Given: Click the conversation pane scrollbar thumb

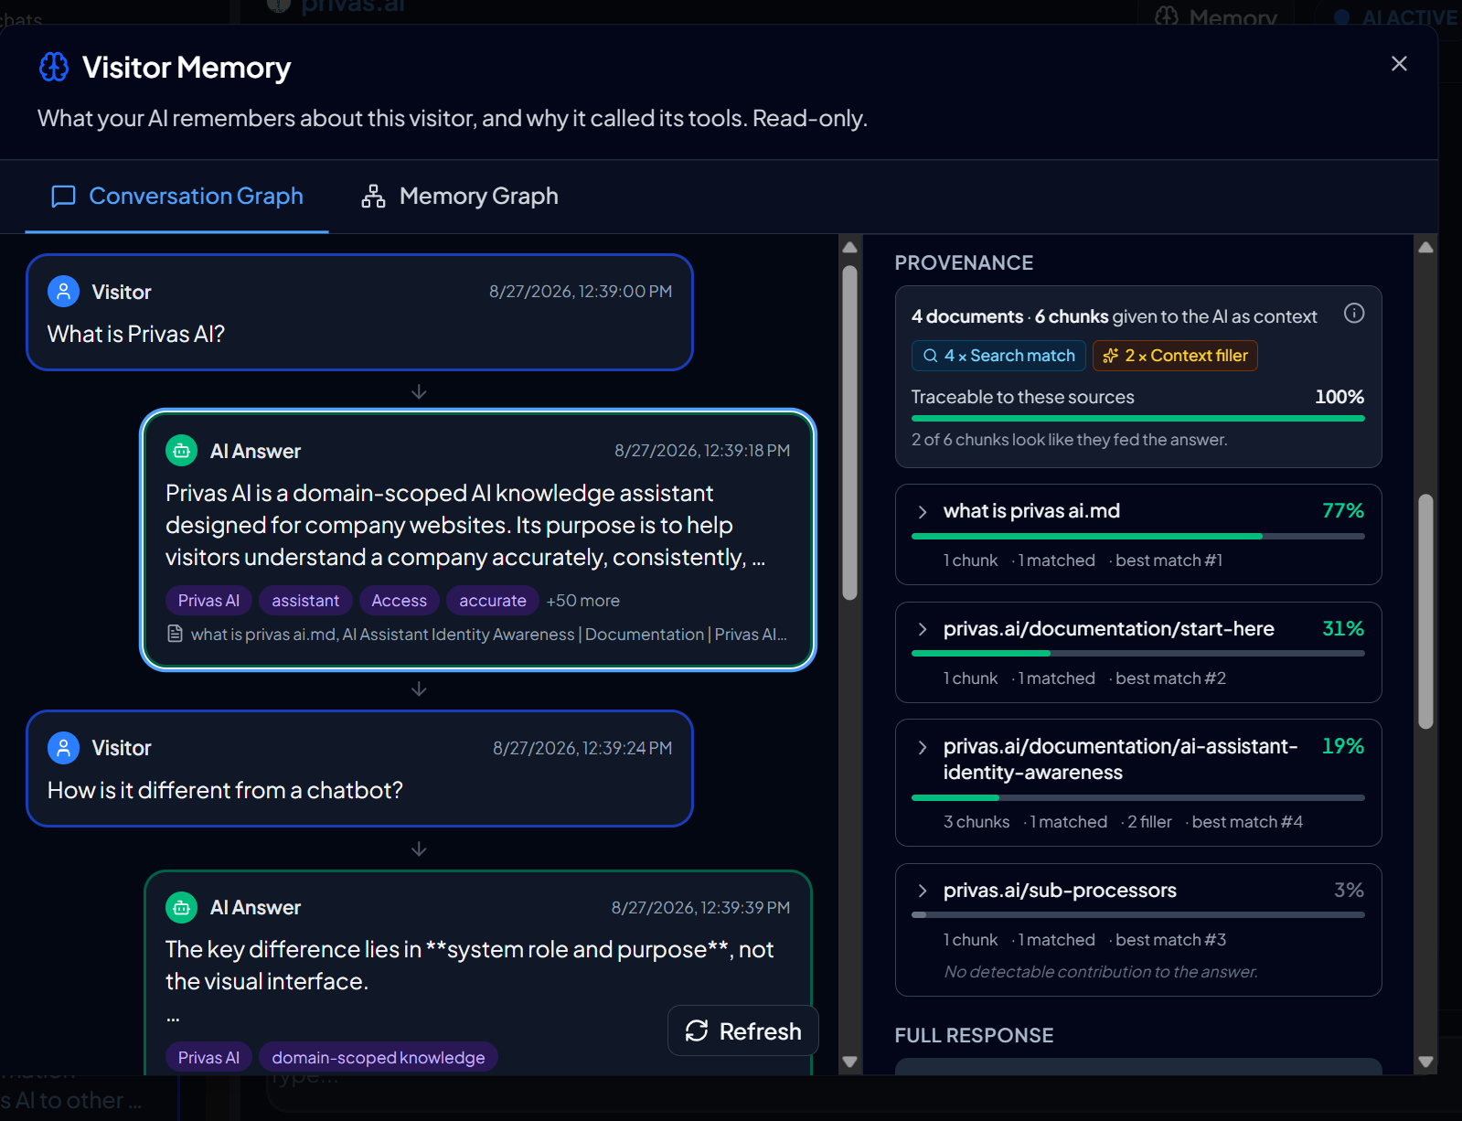Looking at the screenshot, I should [x=849, y=432].
